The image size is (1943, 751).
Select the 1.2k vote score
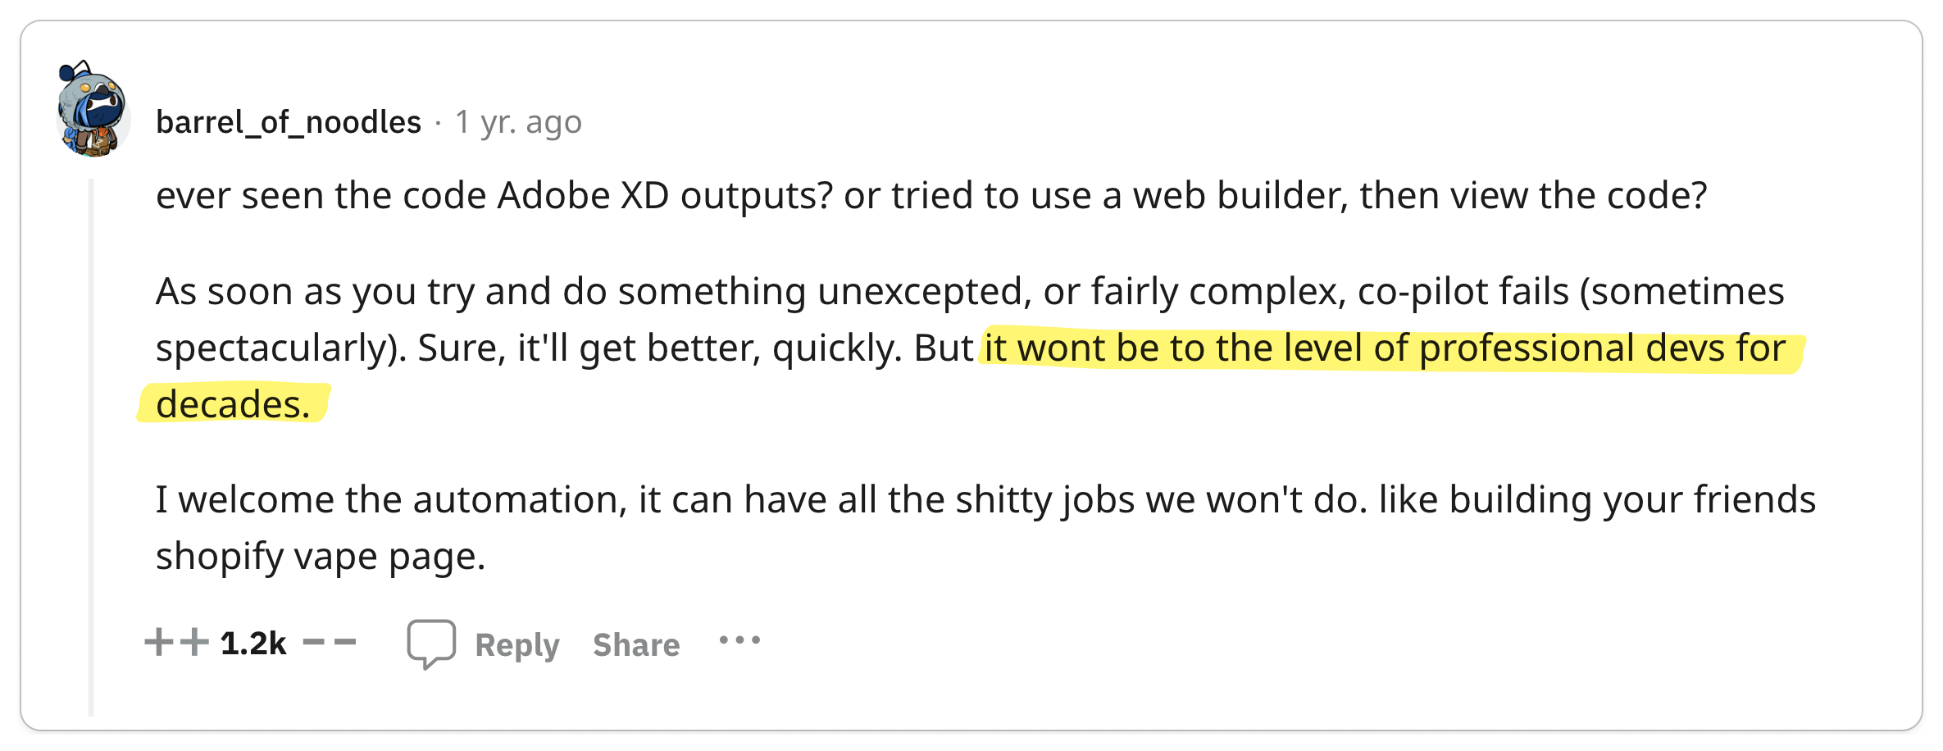253,644
